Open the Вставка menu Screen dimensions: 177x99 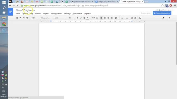pyautogui.click(x=38, y=13)
